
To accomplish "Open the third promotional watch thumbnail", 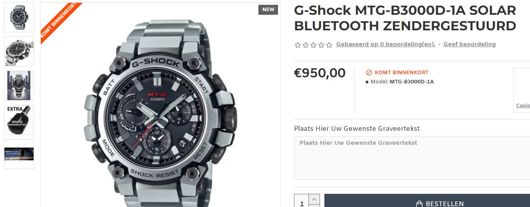I will pyautogui.click(x=19, y=86).
